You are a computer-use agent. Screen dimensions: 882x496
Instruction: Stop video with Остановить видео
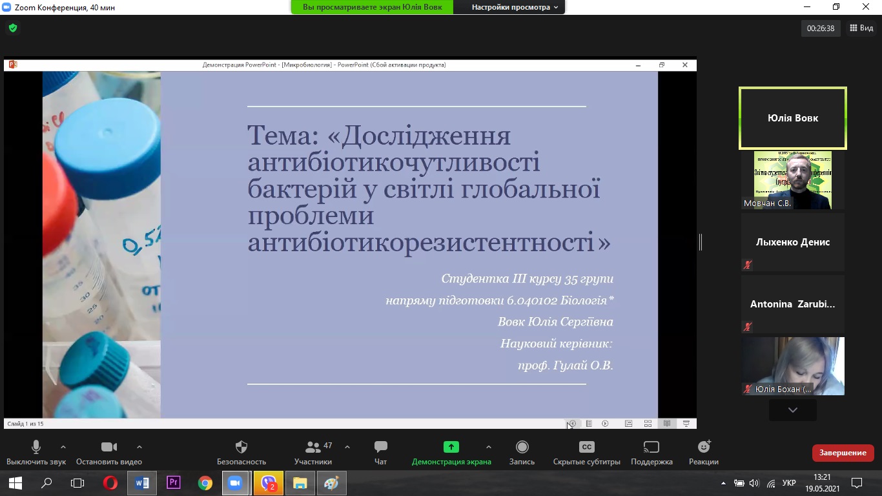point(109,447)
